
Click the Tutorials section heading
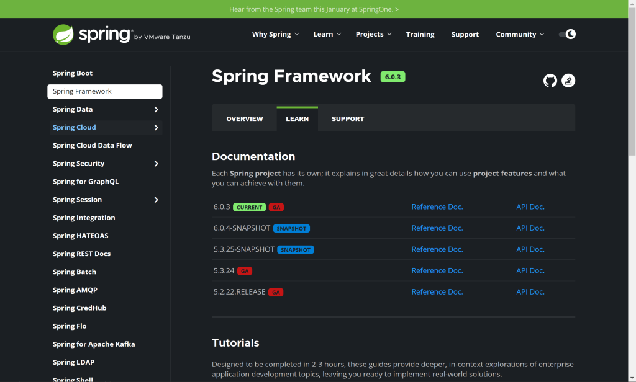(x=235, y=343)
